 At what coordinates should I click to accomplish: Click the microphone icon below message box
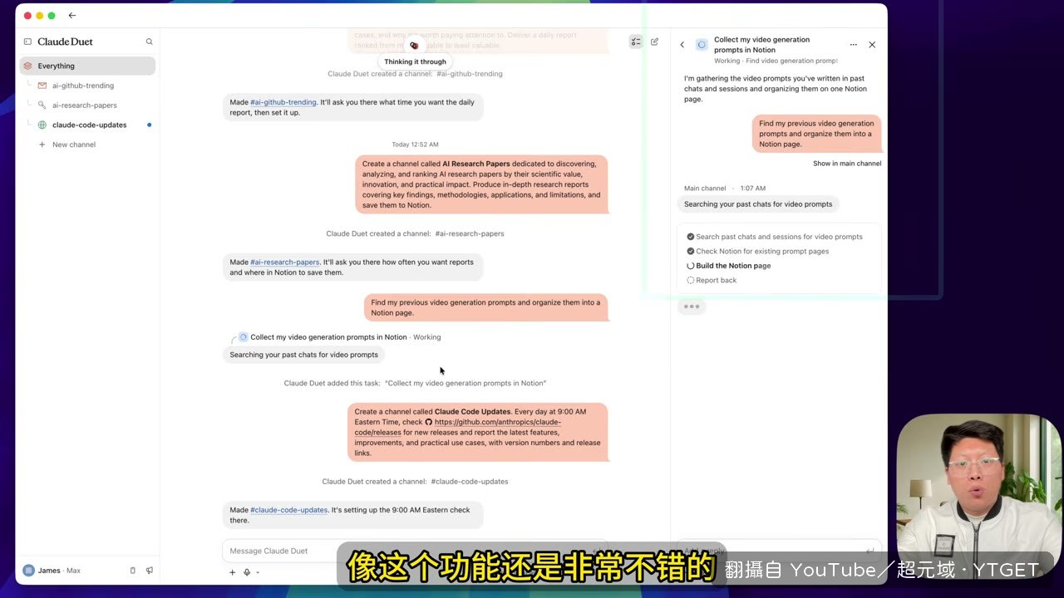pyautogui.click(x=247, y=572)
